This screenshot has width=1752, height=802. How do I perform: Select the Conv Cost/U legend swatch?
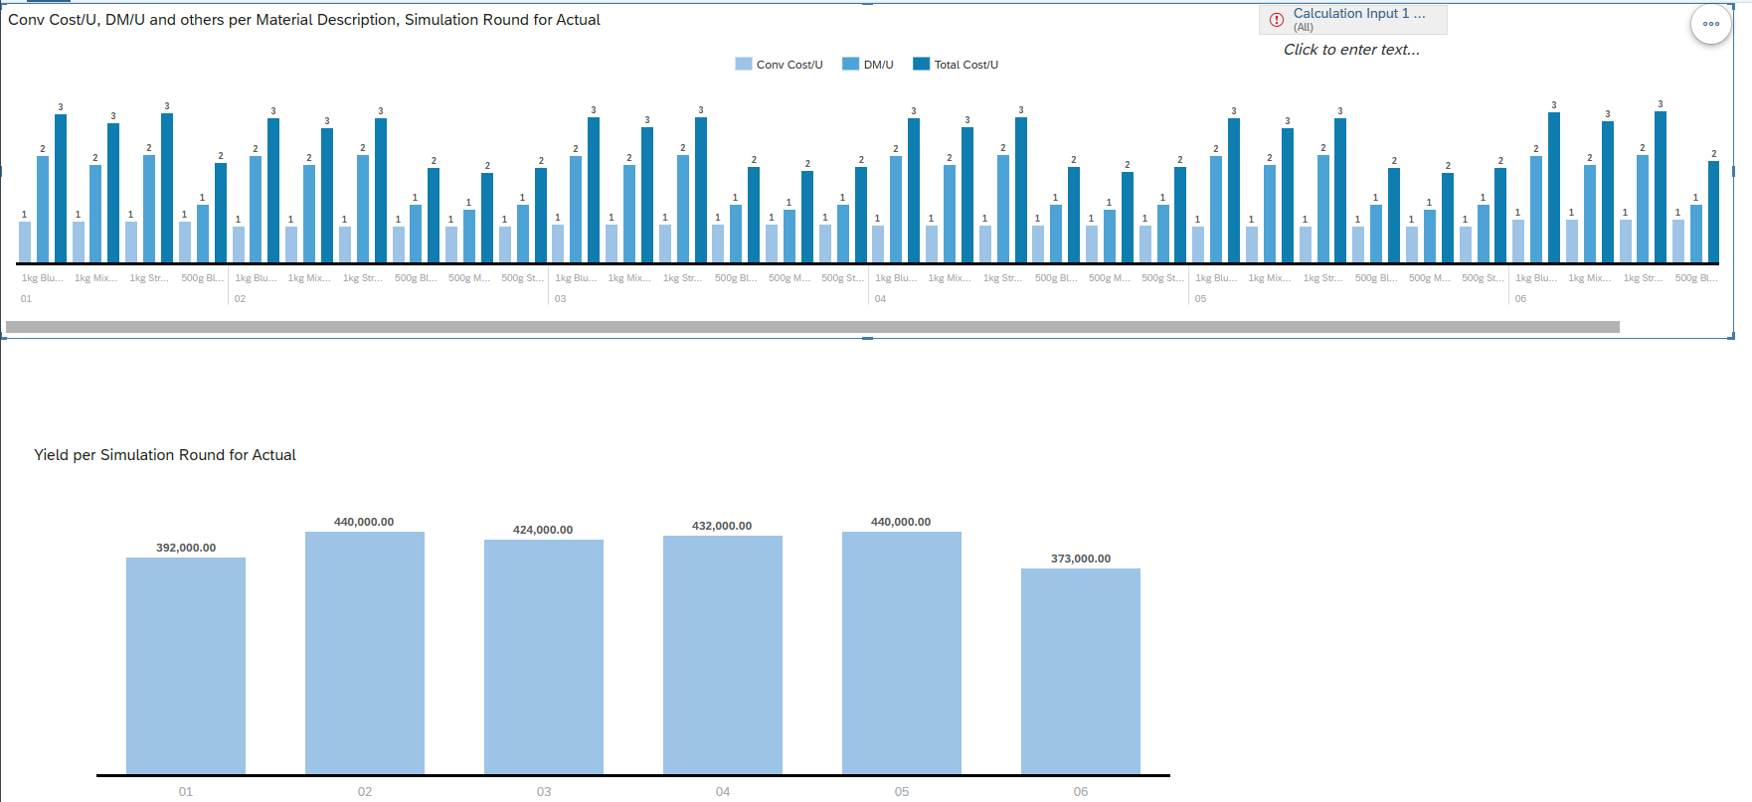(744, 64)
